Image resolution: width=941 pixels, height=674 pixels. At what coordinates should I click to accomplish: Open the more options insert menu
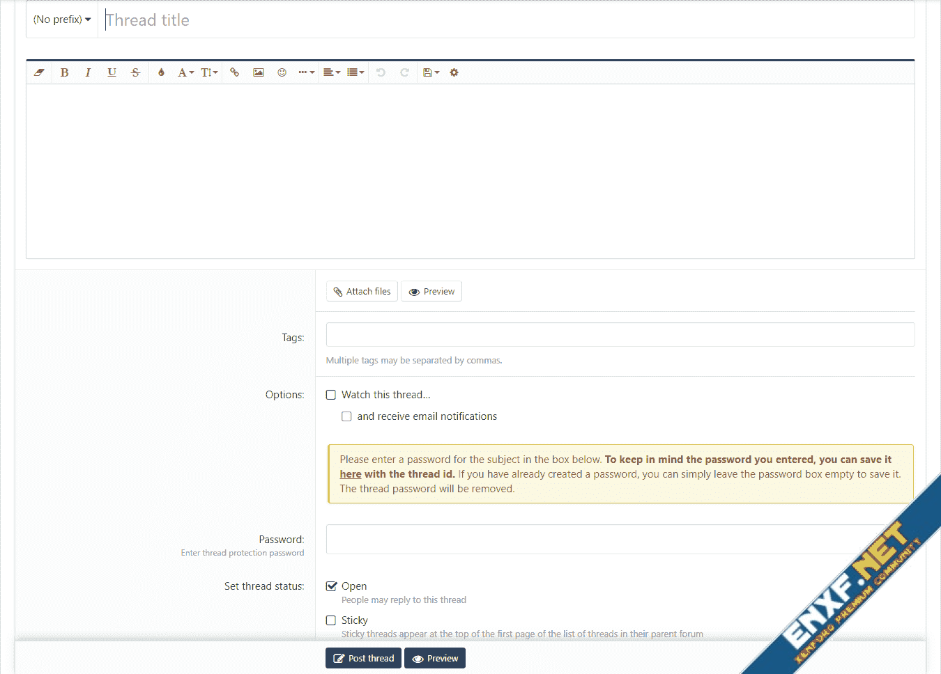pos(306,72)
